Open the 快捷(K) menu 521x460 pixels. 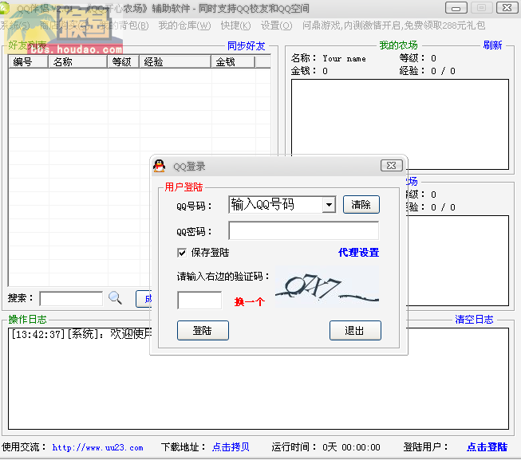click(235, 26)
